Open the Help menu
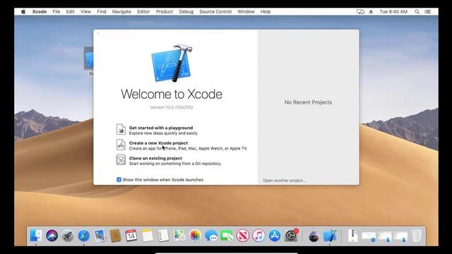Viewport: 452px width, 254px height. point(266,11)
